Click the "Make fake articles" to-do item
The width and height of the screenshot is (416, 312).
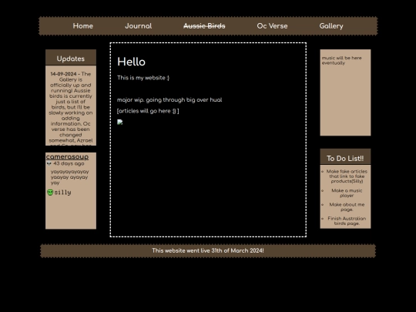point(347,176)
